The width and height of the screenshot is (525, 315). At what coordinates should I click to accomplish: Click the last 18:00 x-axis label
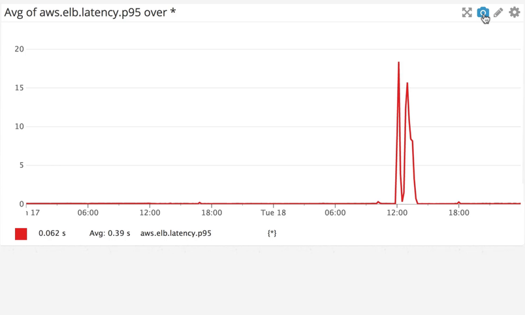tap(459, 213)
